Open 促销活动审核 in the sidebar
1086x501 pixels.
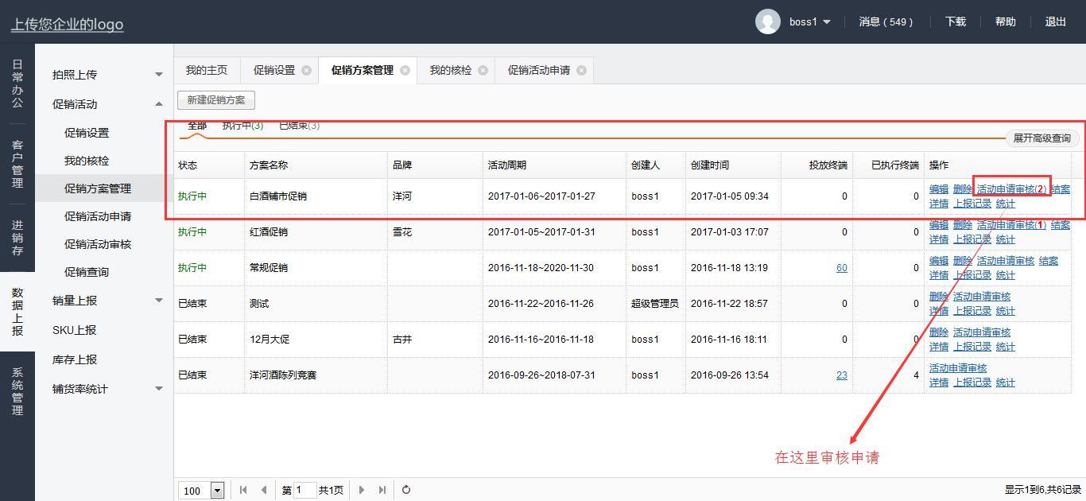[98, 244]
